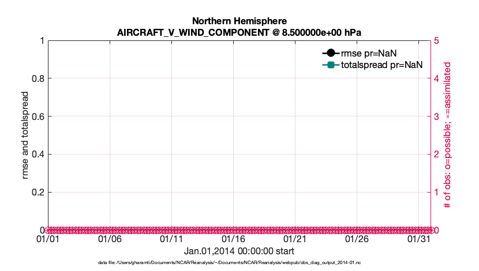This screenshot has width=479, height=271.
Task: Click the data file path footer text
Action: point(239,263)
